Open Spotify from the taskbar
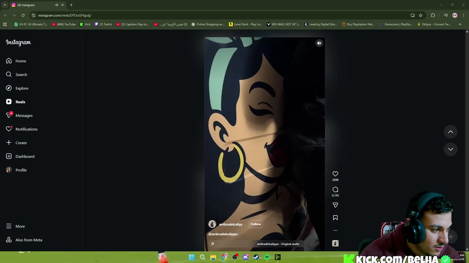The image size is (469, 263). tap(267, 257)
